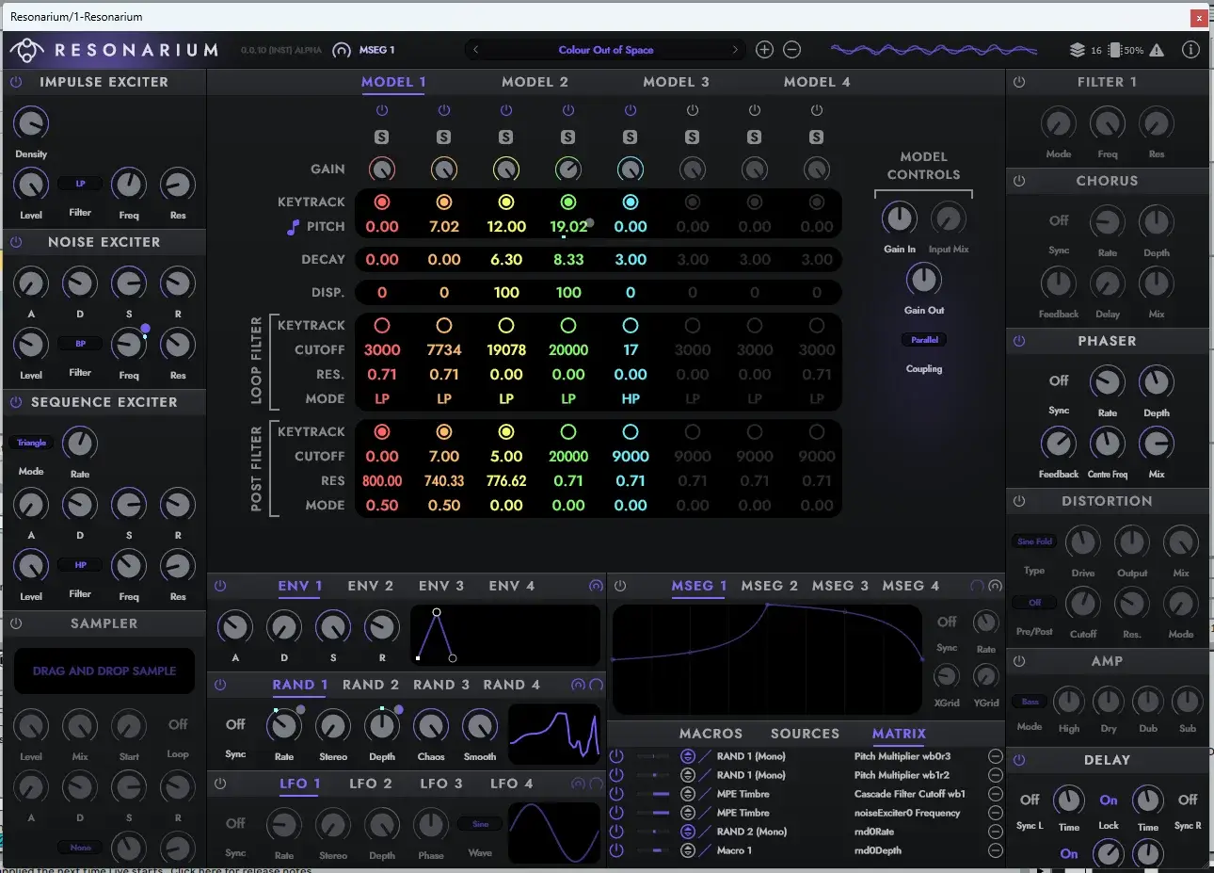This screenshot has width=1214, height=873.
Task: Solo the first resonator model with its S button
Action: 381,137
